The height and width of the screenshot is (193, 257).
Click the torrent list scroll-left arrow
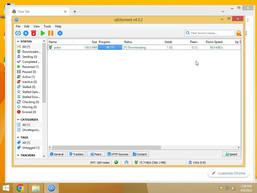point(50,147)
